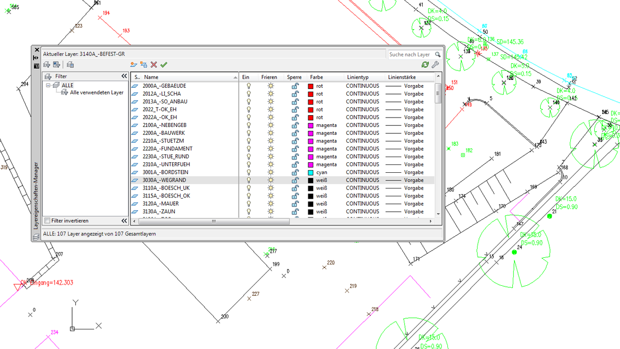This screenshot has height=349, width=620.
Task: Toggle lock for 2100A_-NEBENGEB layer
Action: coord(295,125)
